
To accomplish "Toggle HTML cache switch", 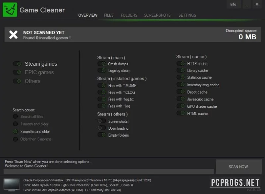I will [181, 113].
